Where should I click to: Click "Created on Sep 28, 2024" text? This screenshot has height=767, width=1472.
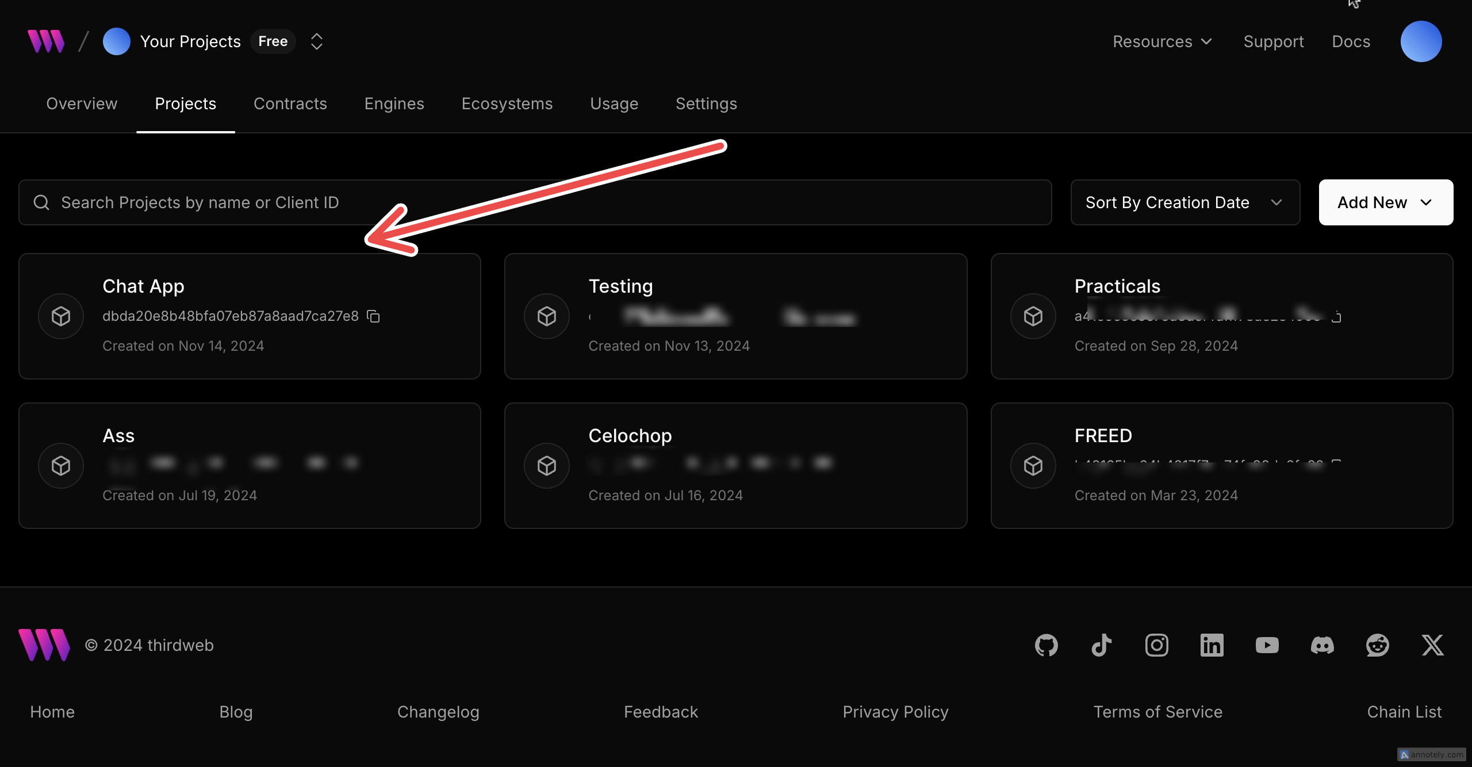click(1156, 346)
